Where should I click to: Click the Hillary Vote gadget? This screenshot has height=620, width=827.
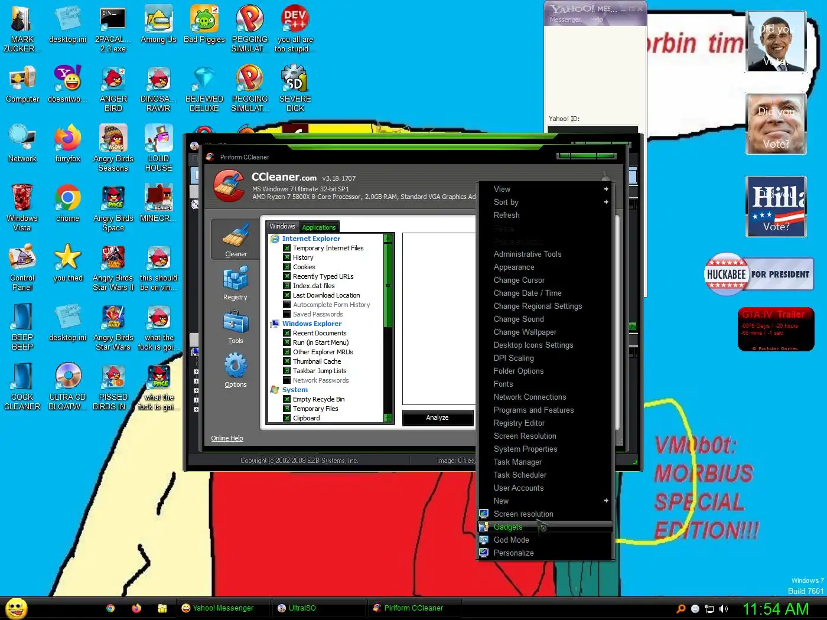click(x=776, y=207)
